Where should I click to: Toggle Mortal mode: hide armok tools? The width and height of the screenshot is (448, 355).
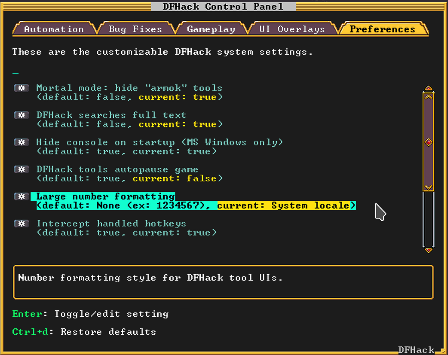[129, 93]
